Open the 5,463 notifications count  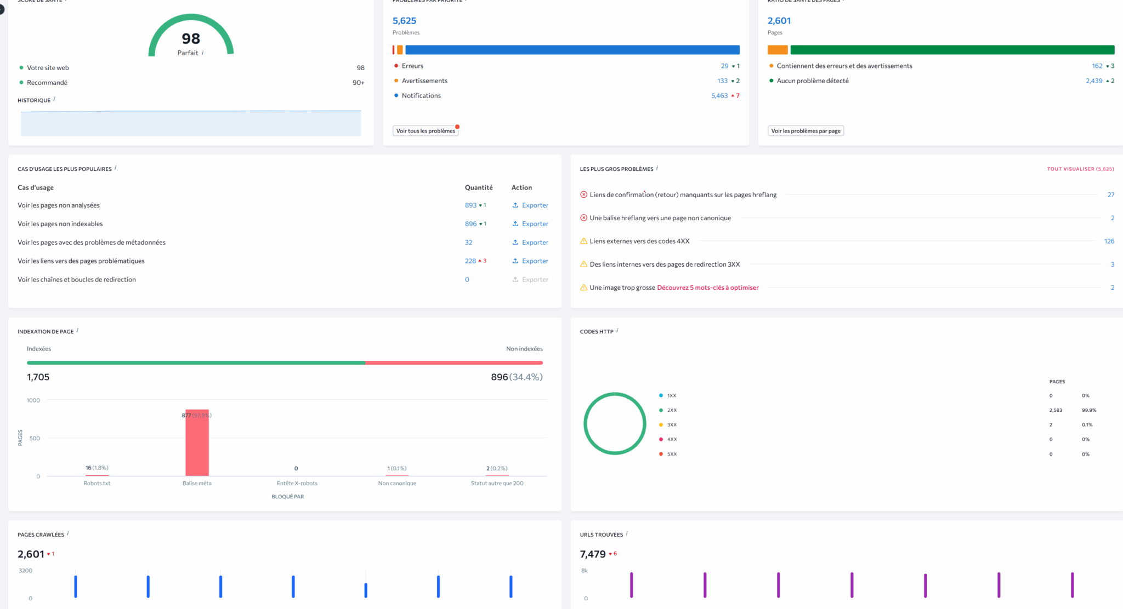719,95
